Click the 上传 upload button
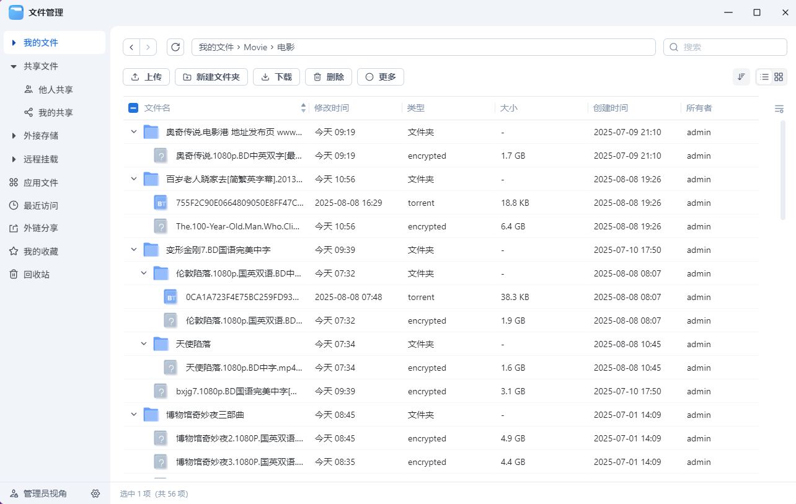Viewport: 796px width, 504px height. click(146, 77)
